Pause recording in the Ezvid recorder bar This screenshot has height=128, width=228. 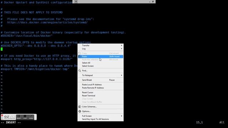coord(19,117)
